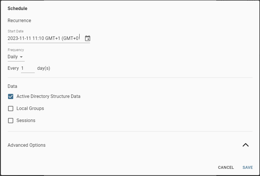Click the Recurrence section heading

(x=20, y=21)
